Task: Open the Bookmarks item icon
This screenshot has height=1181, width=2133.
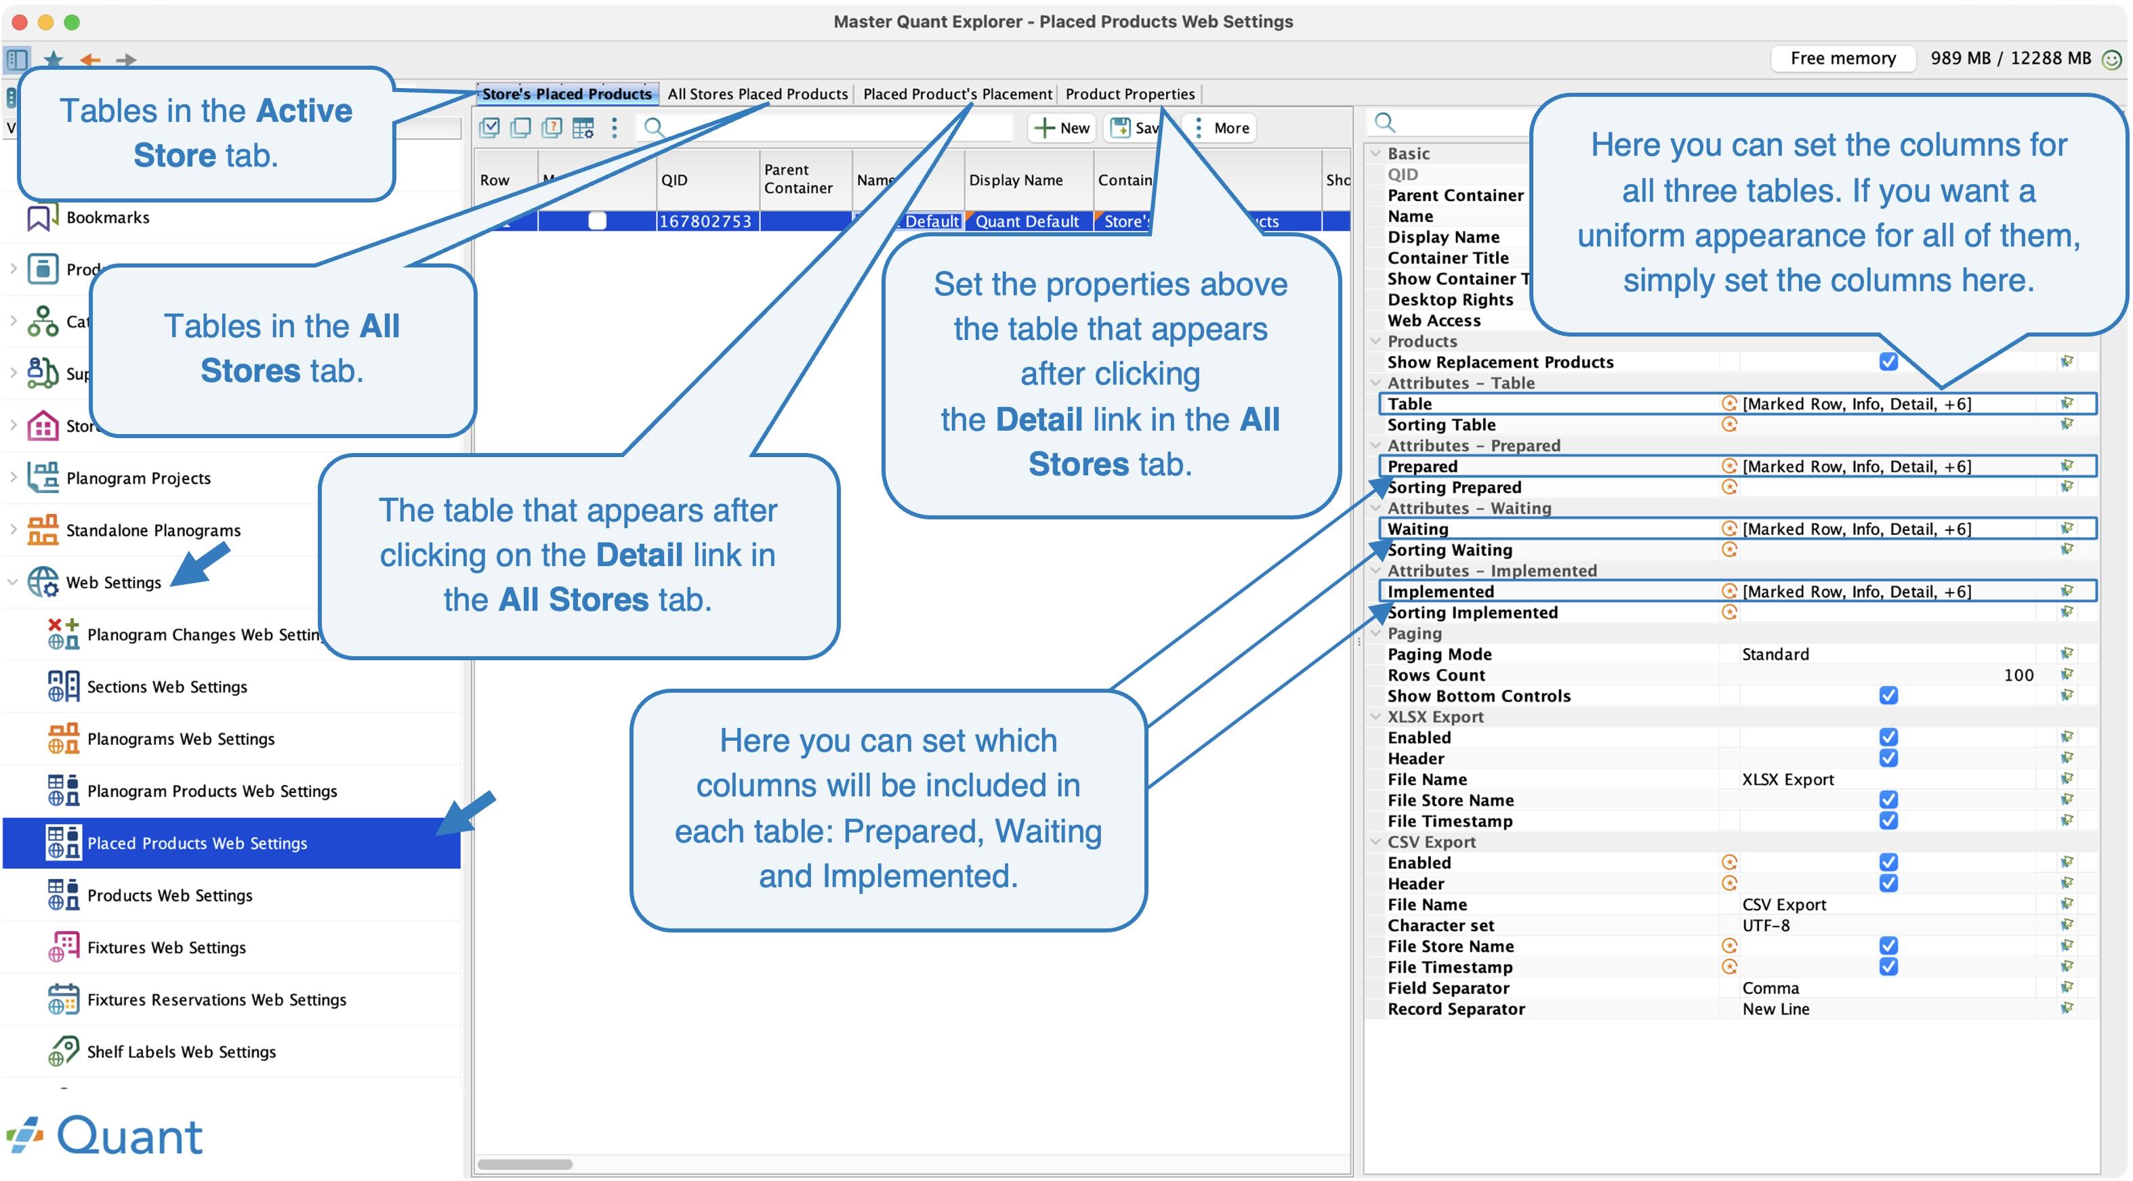Action: click(41, 217)
